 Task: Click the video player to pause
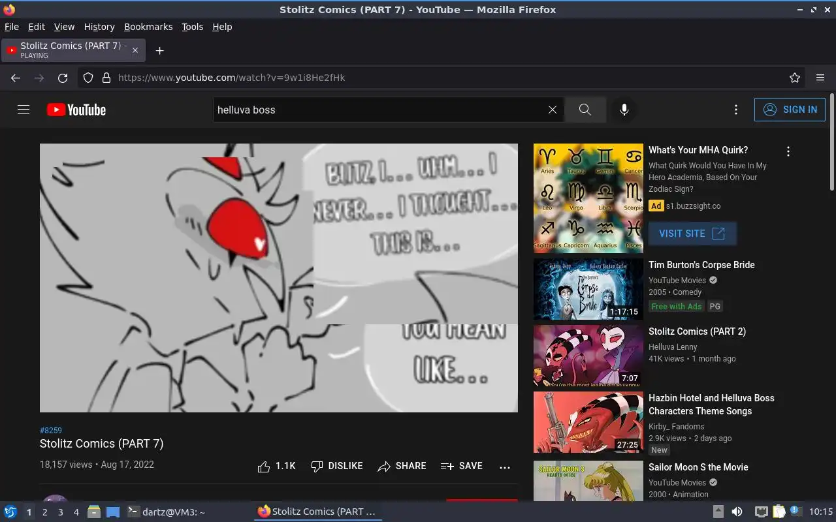coord(279,278)
